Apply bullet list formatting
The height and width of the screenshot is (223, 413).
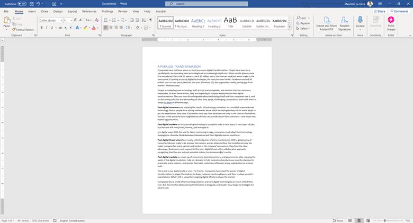click(105, 20)
